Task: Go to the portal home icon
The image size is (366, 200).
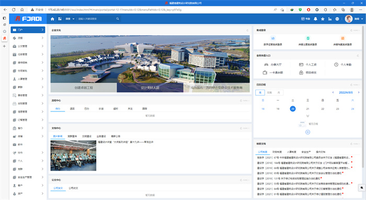Action: [52, 19]
